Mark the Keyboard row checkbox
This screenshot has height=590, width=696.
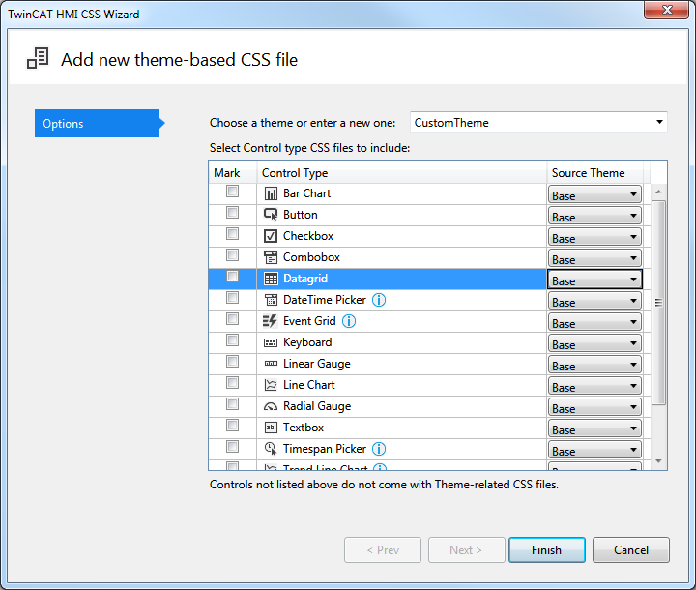coord(232,339)
